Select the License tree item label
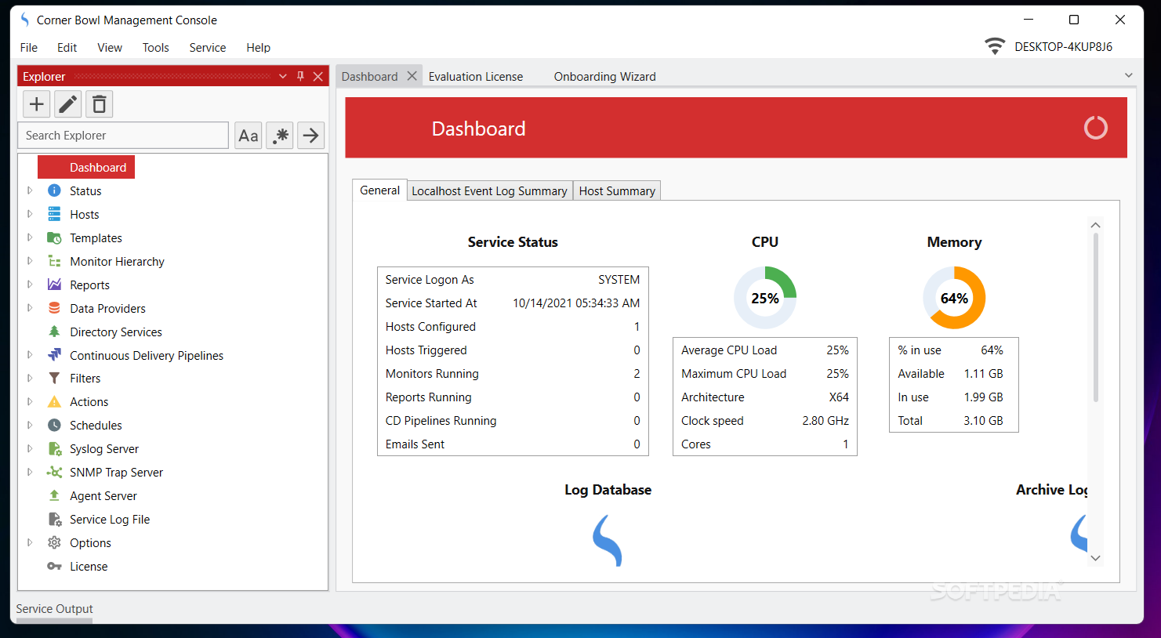1161x638 pixels. (89, 566)
